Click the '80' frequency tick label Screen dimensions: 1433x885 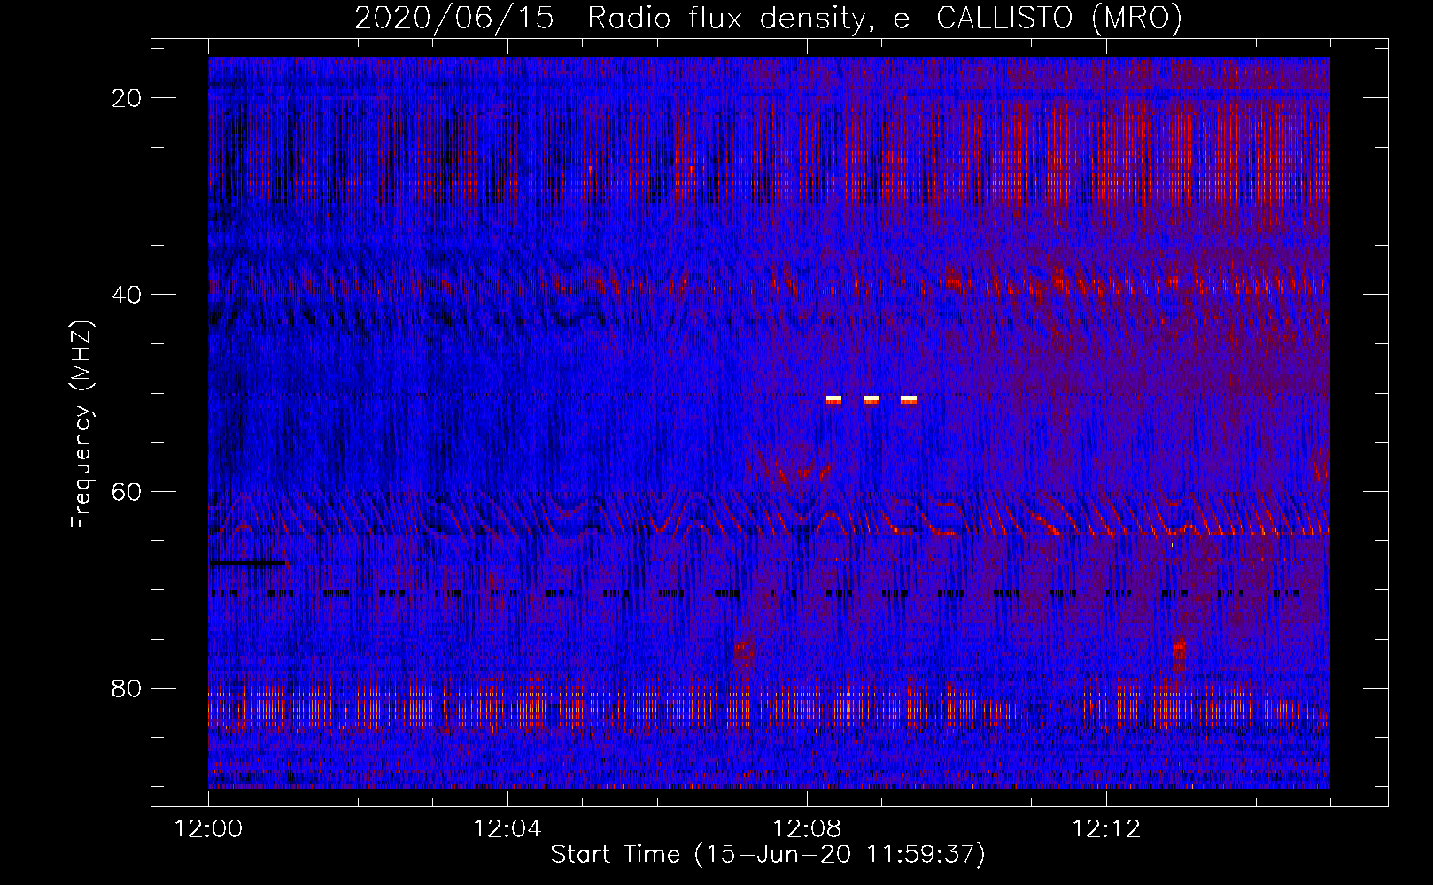[127, 688]
